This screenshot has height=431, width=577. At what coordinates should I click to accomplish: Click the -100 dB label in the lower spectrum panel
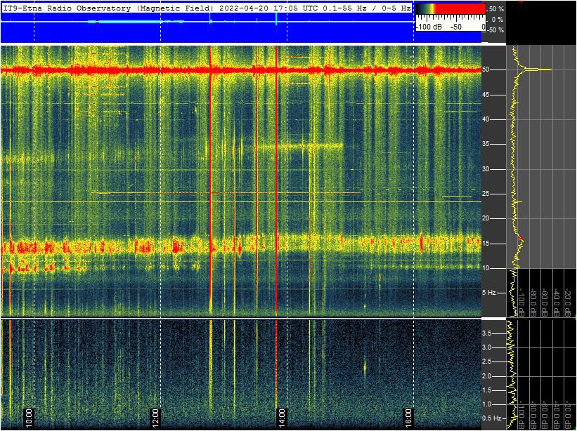(x=521, y=419)
